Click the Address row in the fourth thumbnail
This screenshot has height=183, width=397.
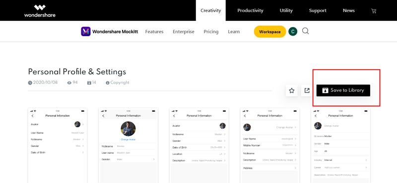(x=269, y=168)
